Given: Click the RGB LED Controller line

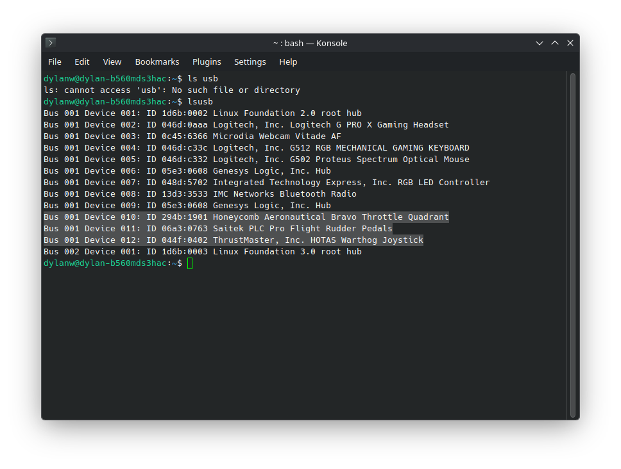Looking at the screenshot, I should click(x=266, y=183).
